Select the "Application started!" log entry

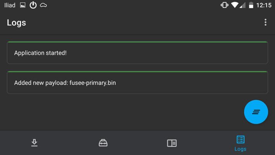(x=137, y=53)
